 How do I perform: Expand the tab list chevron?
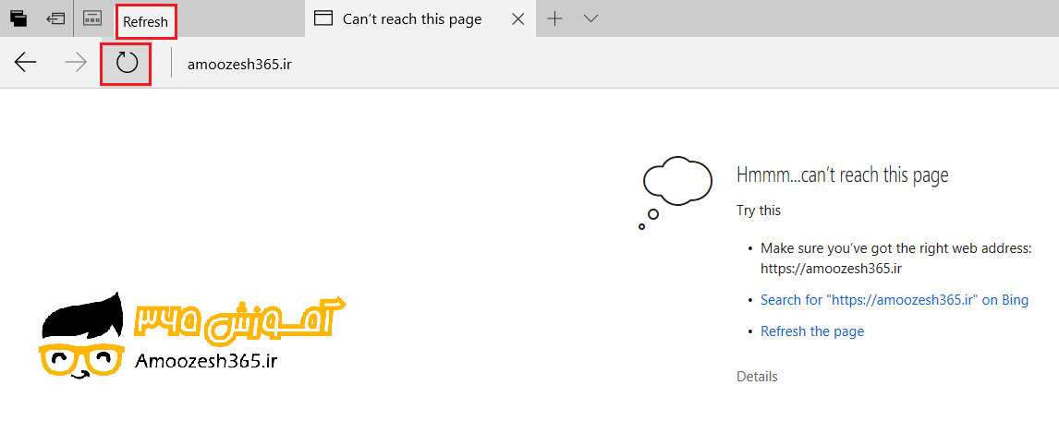[x=591, y=18]
